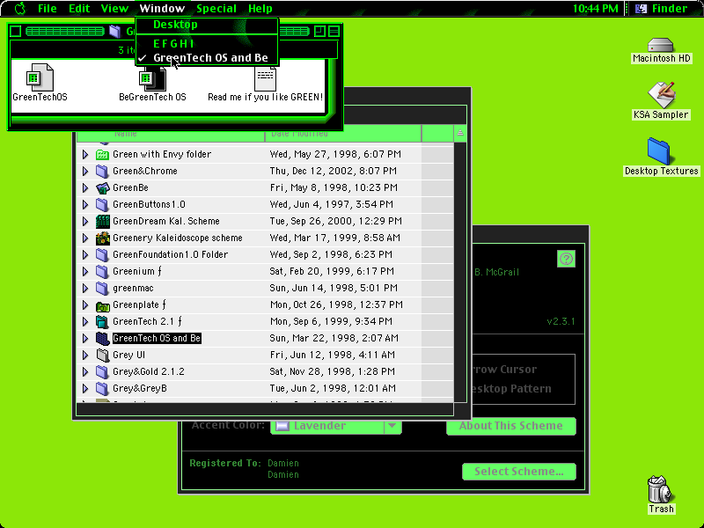The height and width of the screenshot is (528, 704).
Task: Click the folder icon beside GreenButtons1.0
Action: coord(102,205)
